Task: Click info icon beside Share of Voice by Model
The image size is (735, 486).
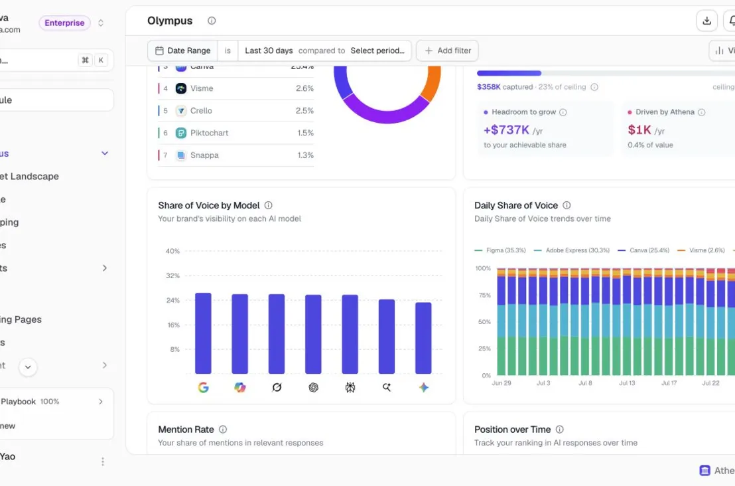Action: click(269, 205)
